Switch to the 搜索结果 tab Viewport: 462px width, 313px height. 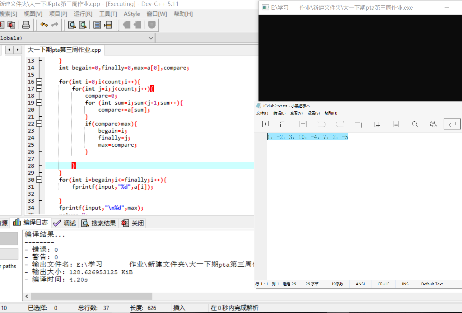pos(99,223)
